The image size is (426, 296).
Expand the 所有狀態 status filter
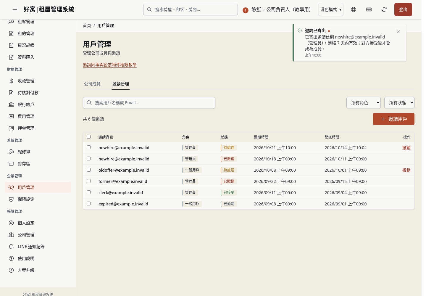[x=399, y=103]
